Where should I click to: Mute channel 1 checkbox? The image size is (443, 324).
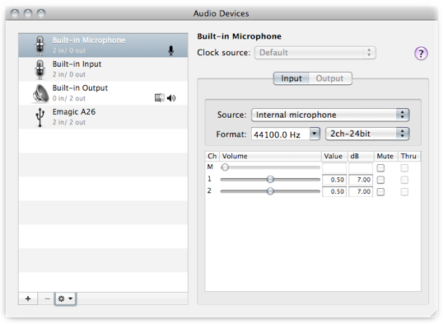point(380,180)
